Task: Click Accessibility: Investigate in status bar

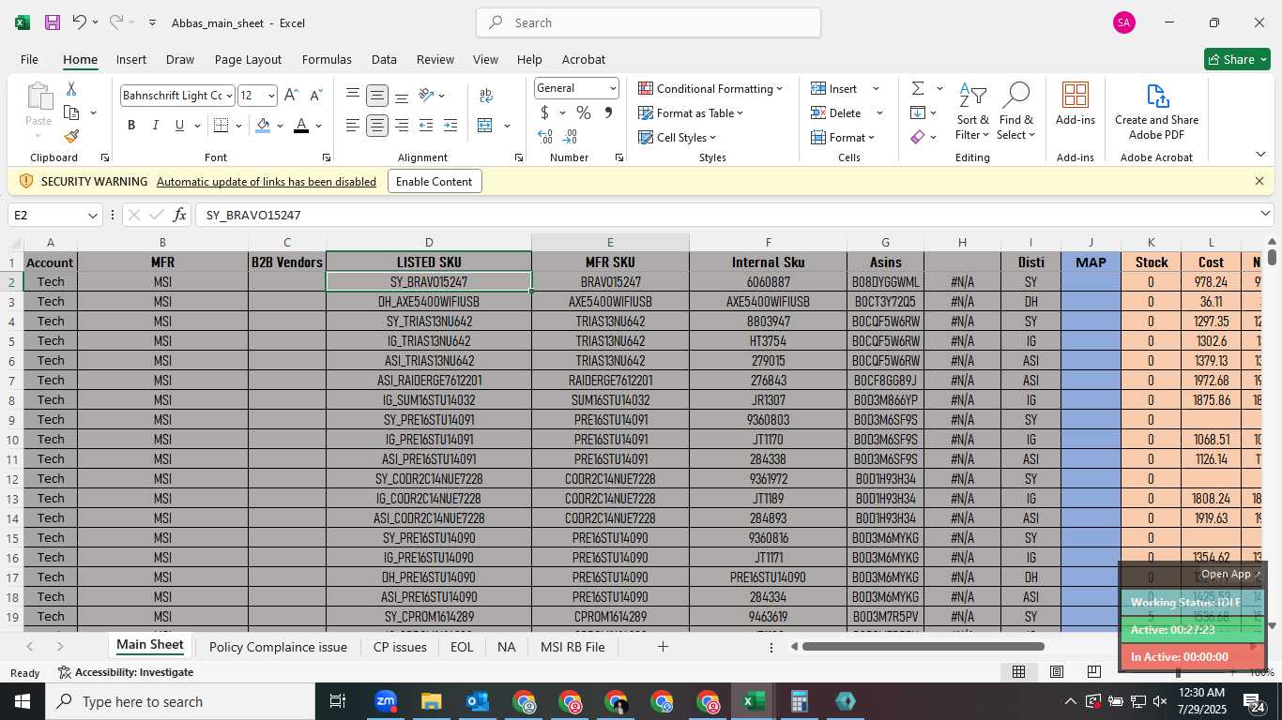Action: point(126,672)
